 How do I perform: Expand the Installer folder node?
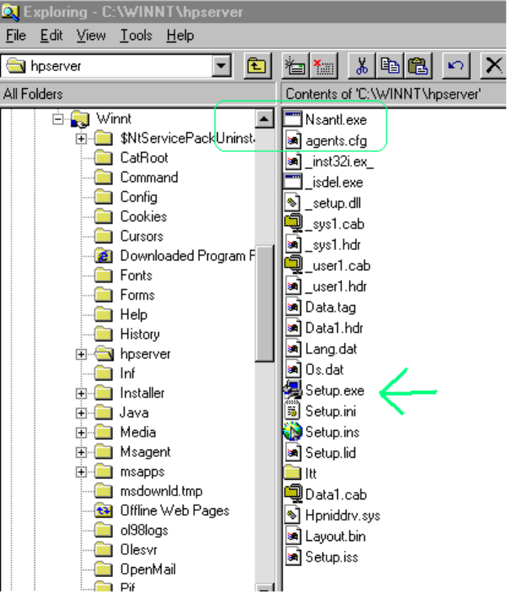tap(81, 395)
